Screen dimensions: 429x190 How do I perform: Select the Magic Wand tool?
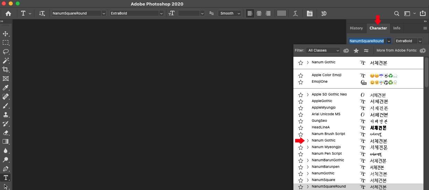pyautogui.click(x=6, y=61)
